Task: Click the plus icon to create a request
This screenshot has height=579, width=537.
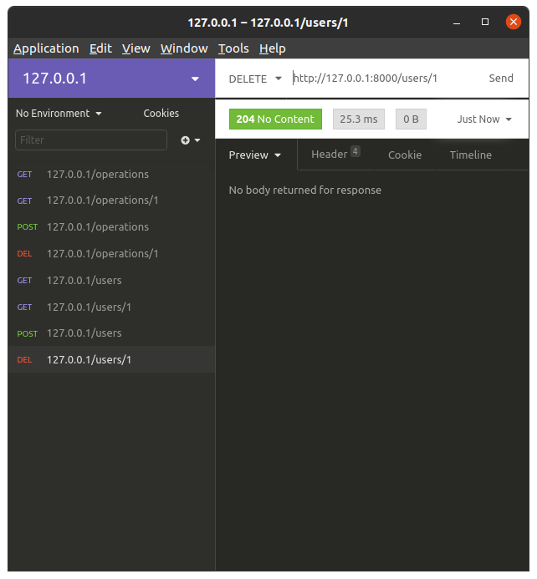Action: tap(191, 140)
